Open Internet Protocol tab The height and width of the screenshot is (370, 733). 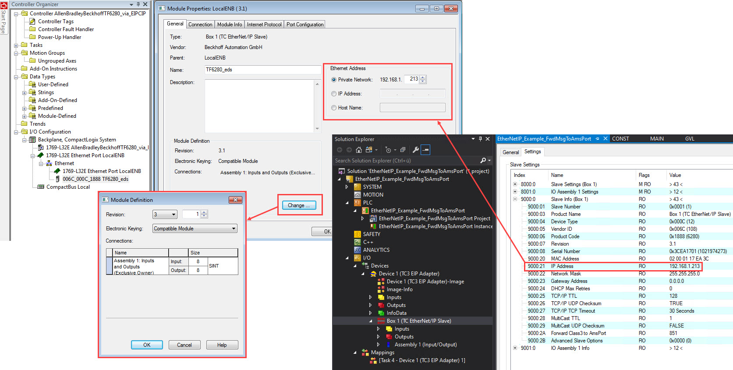(264, 25)
